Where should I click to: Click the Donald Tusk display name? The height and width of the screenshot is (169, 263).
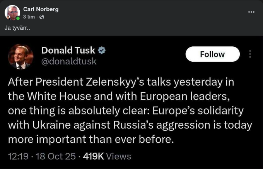click(68, 51)
